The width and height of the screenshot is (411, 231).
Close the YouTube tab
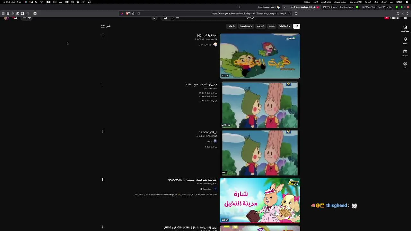click(x=284, y=7)
